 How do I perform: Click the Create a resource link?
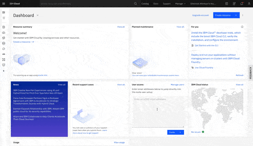pos(22,42)
